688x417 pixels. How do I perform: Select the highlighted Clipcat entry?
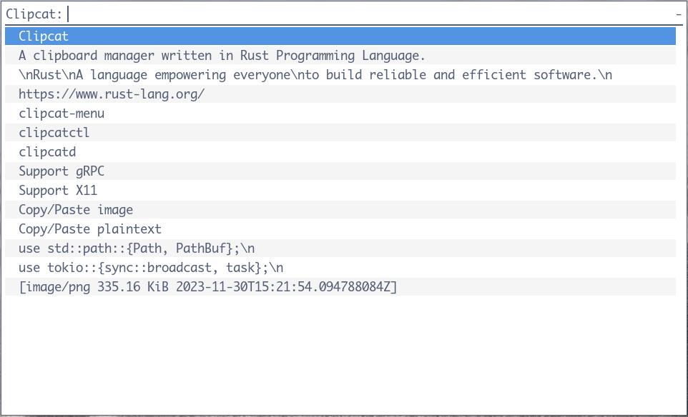pos(340,36)
